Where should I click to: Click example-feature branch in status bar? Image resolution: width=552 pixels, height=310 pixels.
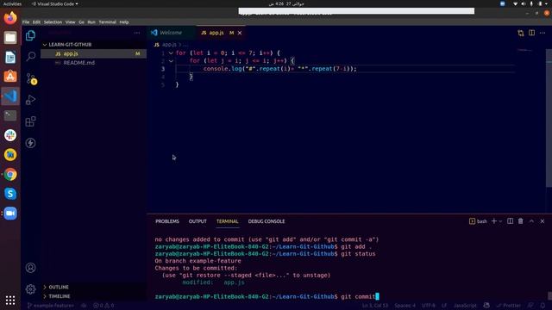click(x=51, y=306)
